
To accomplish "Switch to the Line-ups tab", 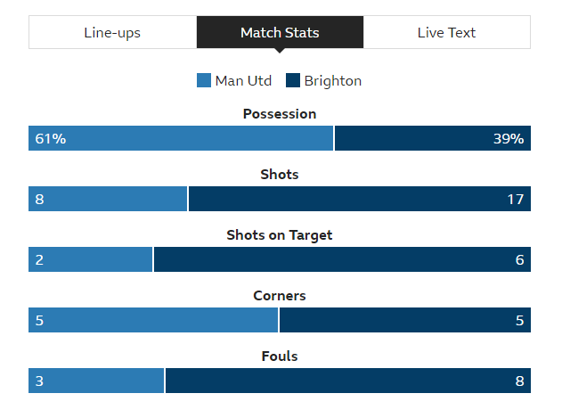I will [x=112, y=32].
